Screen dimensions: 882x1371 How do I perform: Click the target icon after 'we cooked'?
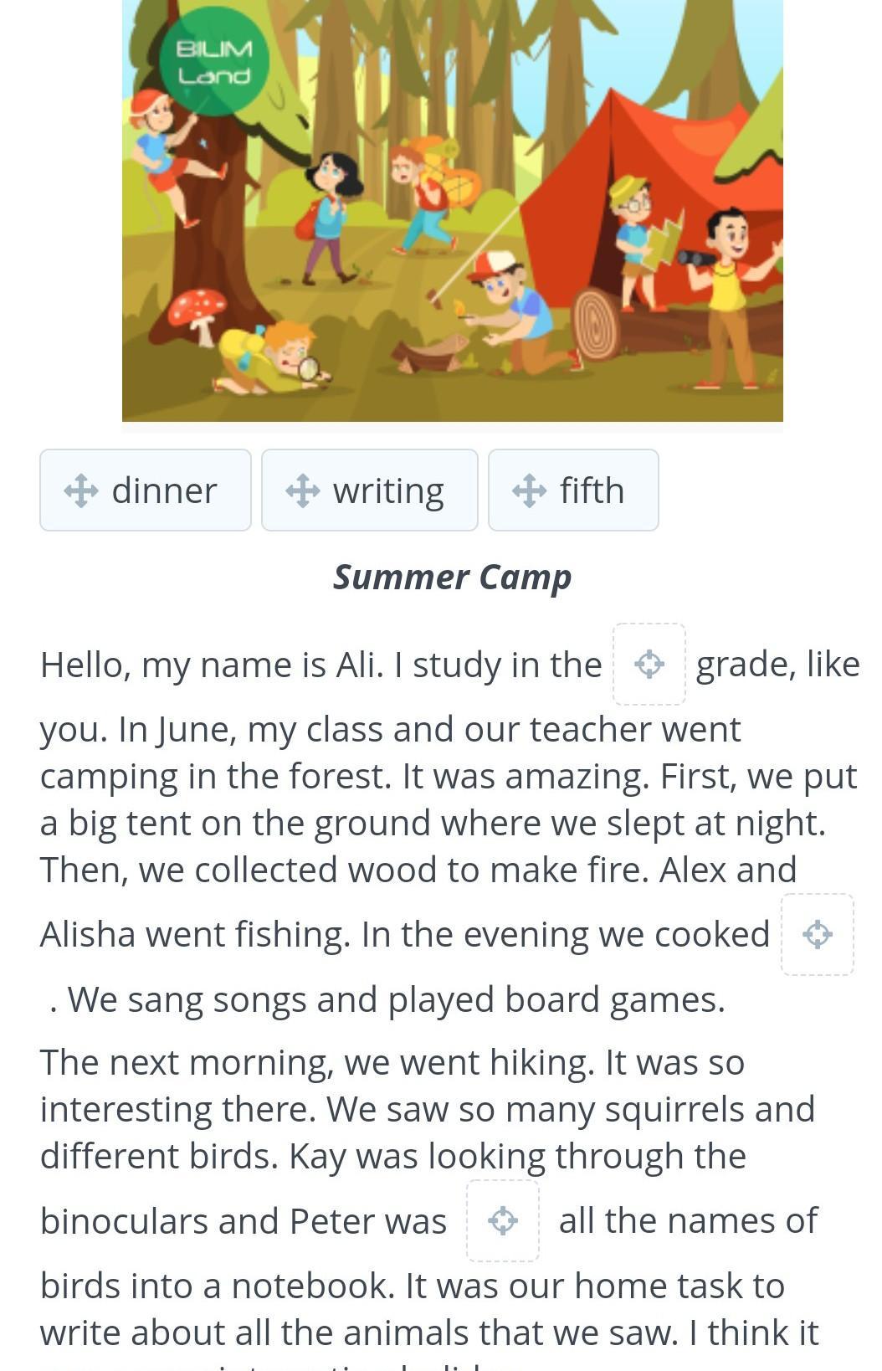click(817, 934)
